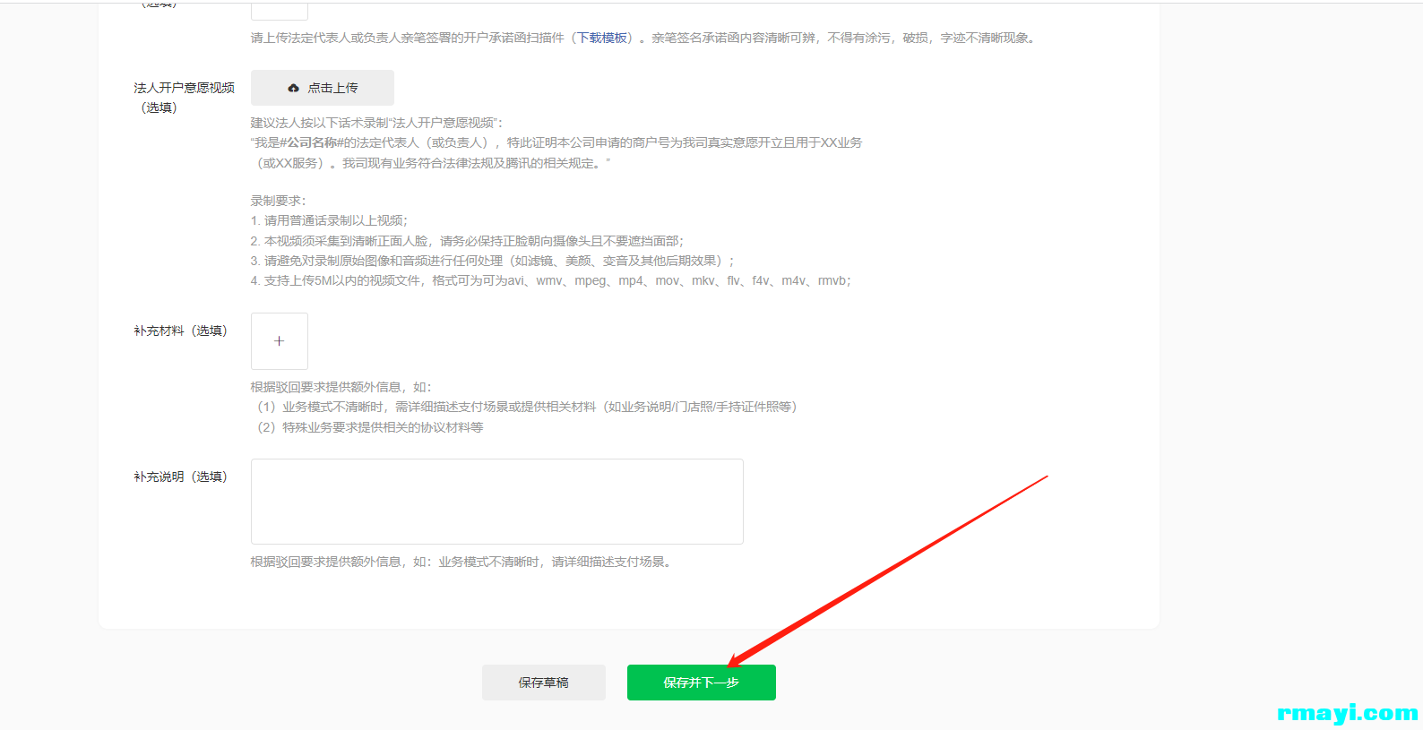Click the 保存草稿 button
The height and width of the screenshot is (730, 1423).
coord(543,683)
